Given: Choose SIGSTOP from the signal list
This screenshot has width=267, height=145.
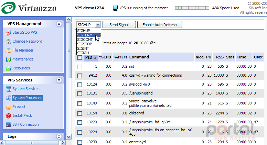Looking at the screenshot, I should pyautogui.click(x=89, y=44).
